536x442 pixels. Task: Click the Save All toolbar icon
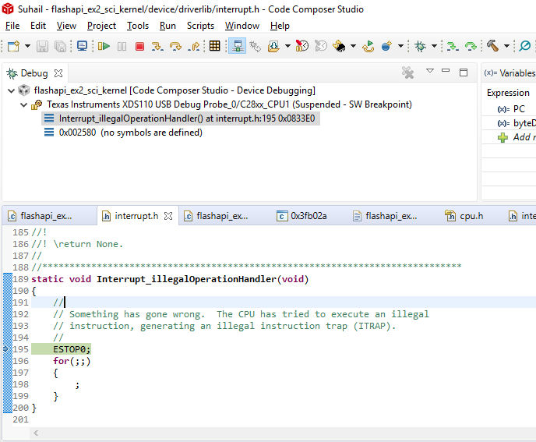pos(60,46)
